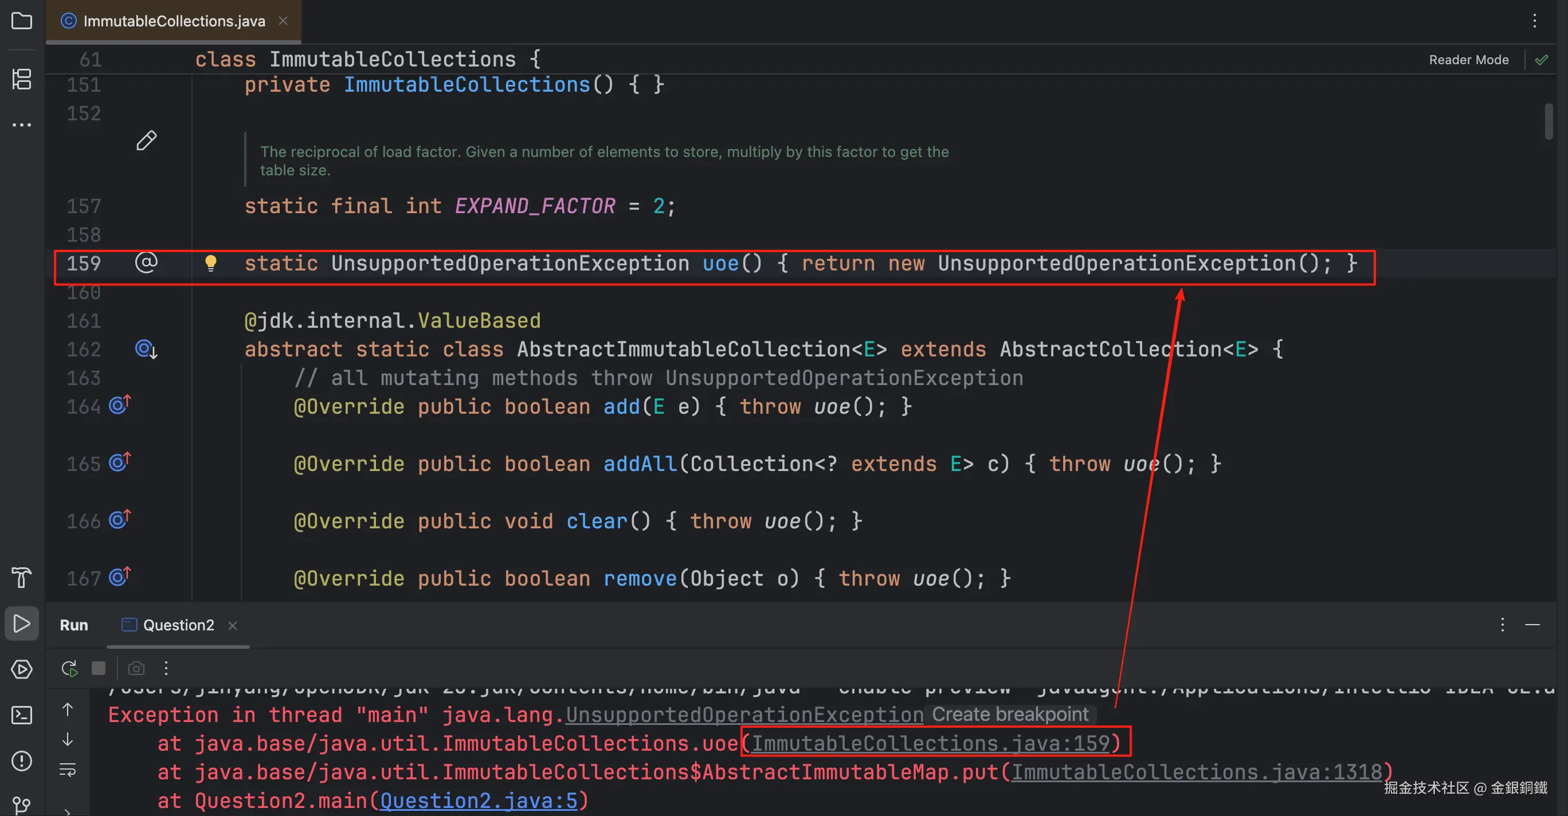Open the Terminal tool window
Screen dimensions: 1568x816
(22, 715)
